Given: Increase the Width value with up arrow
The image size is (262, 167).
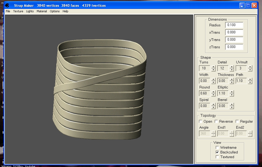Looking at the screenshot, I should pyautogui.click(x=213, y=80).
